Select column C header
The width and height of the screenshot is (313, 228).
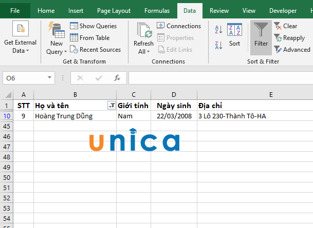coord(134,94)
